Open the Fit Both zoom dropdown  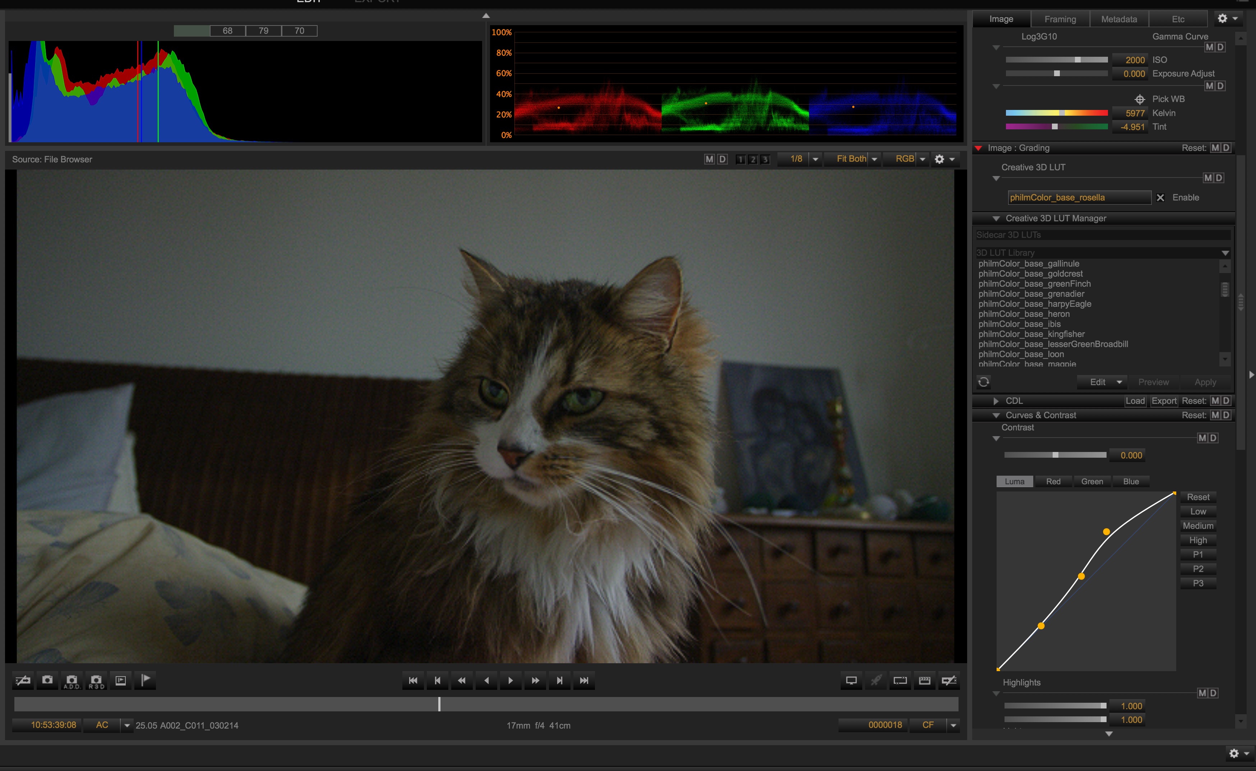tap(874, 159)
